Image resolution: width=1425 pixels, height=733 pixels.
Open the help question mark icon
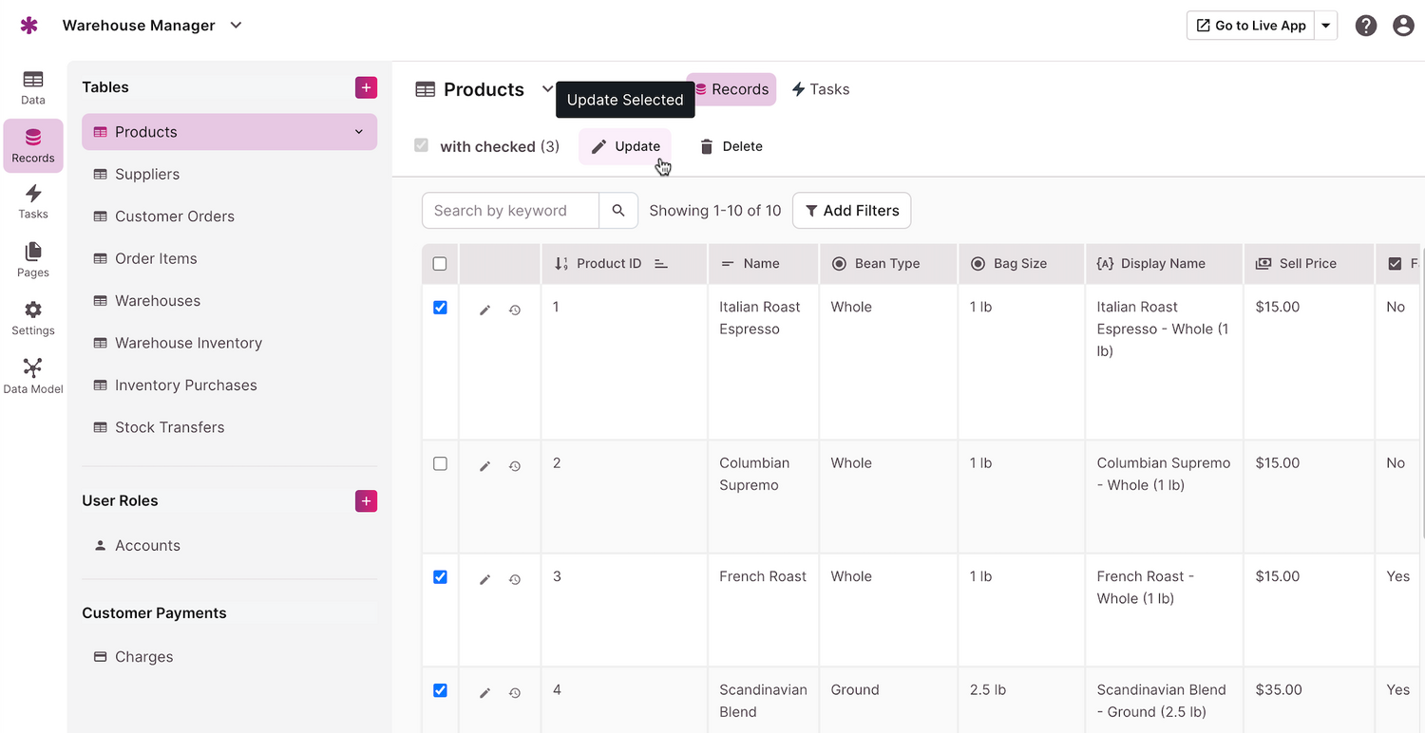(1366, 26)
